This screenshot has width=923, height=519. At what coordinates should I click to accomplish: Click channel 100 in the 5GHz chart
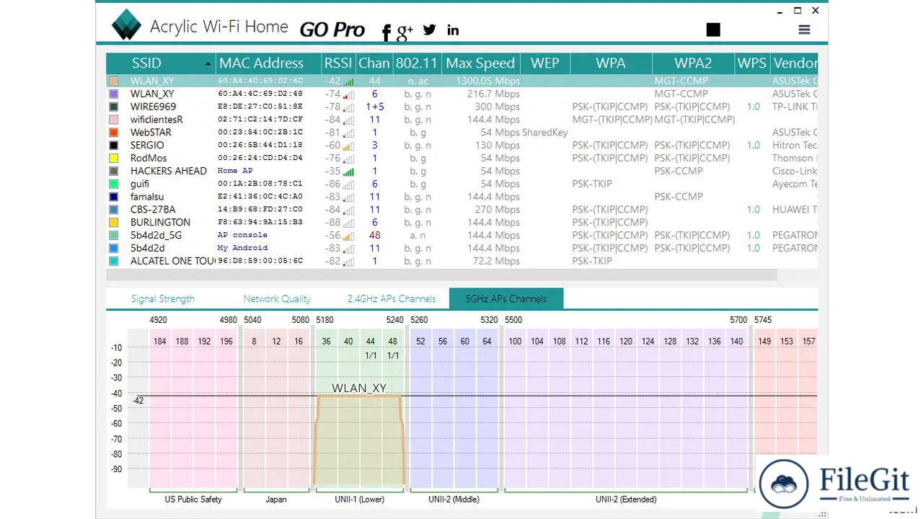coord(515,341)
